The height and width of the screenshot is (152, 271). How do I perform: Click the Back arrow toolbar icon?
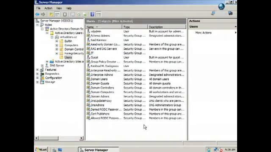pyautogui.click(x=37, y=14)
